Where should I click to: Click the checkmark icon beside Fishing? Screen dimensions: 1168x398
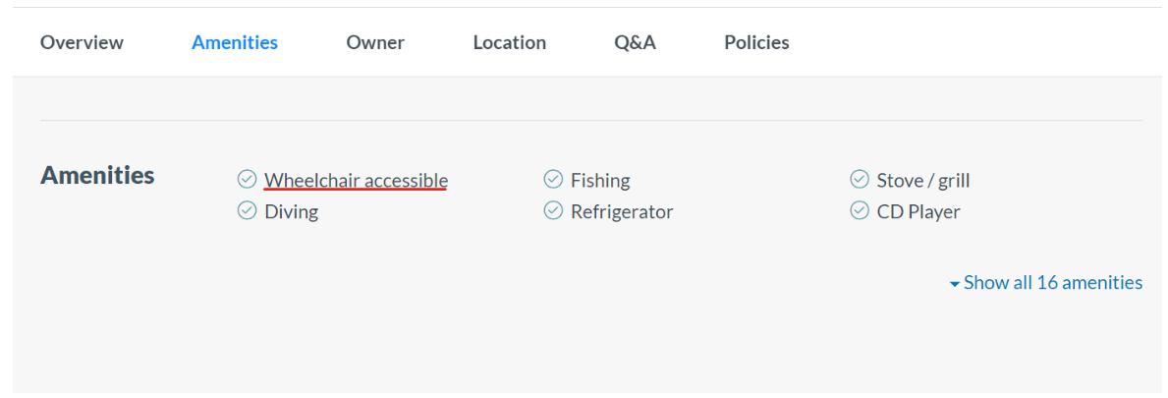pyautogui.click(x=553, y=179)
